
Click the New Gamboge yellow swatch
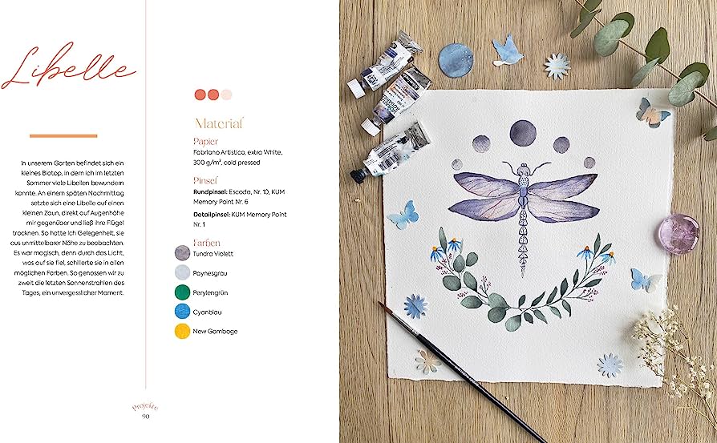pyautogui.click(x=182, y=331)
